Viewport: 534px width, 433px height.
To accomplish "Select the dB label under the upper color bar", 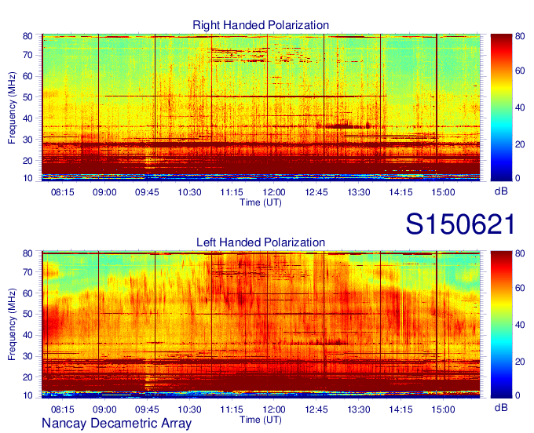I will [501, 191].
